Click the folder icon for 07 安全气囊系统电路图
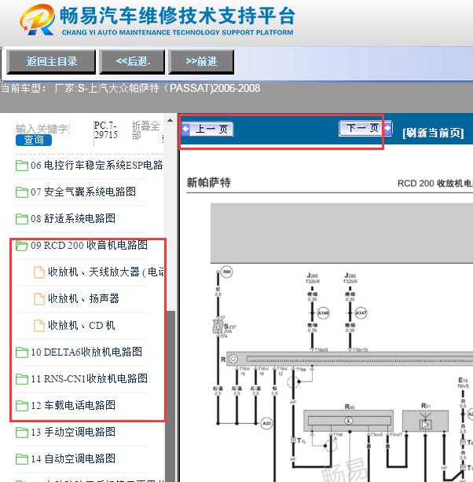The height and width of the screenshot is (482, 473). pyautogui.click(x=22, y=192)
